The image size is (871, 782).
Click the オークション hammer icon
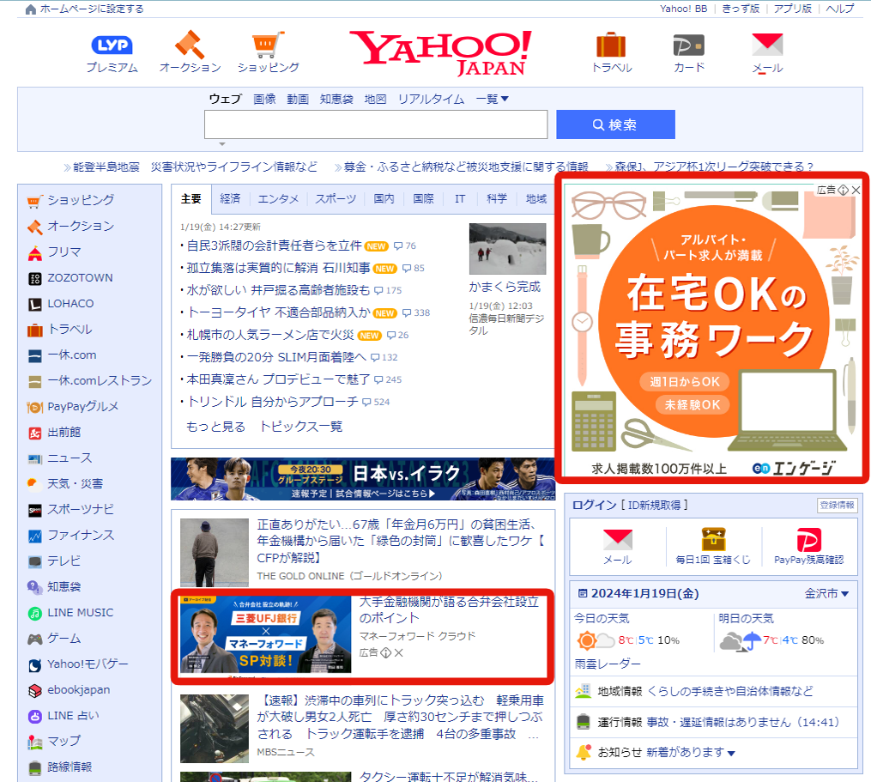coord(190,43)
